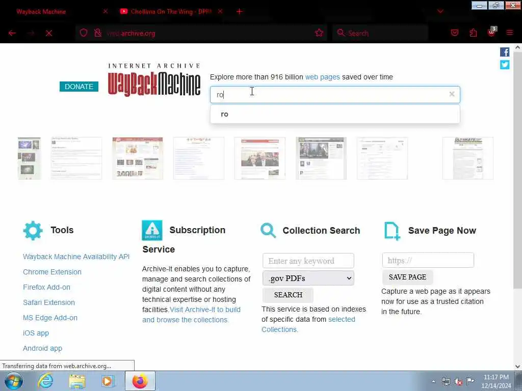Open a new tab with plus button
Screen dimensions: 522x391
(x=240, y=12)
